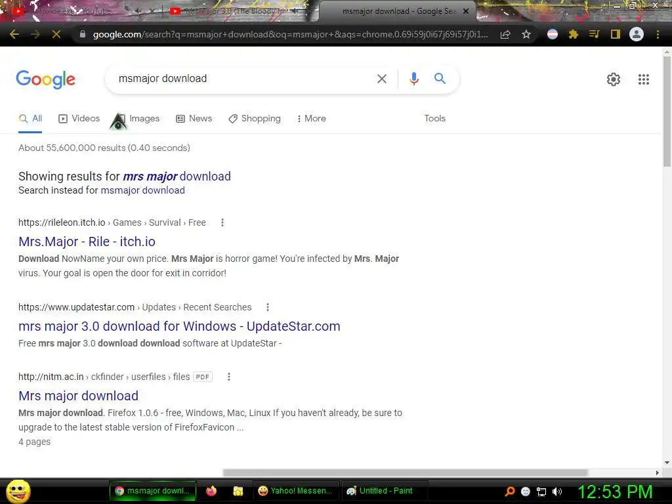The width and height of the screenshot is (672, 504).
Task: Close the first YouTube tab
Action: (152, 11)
